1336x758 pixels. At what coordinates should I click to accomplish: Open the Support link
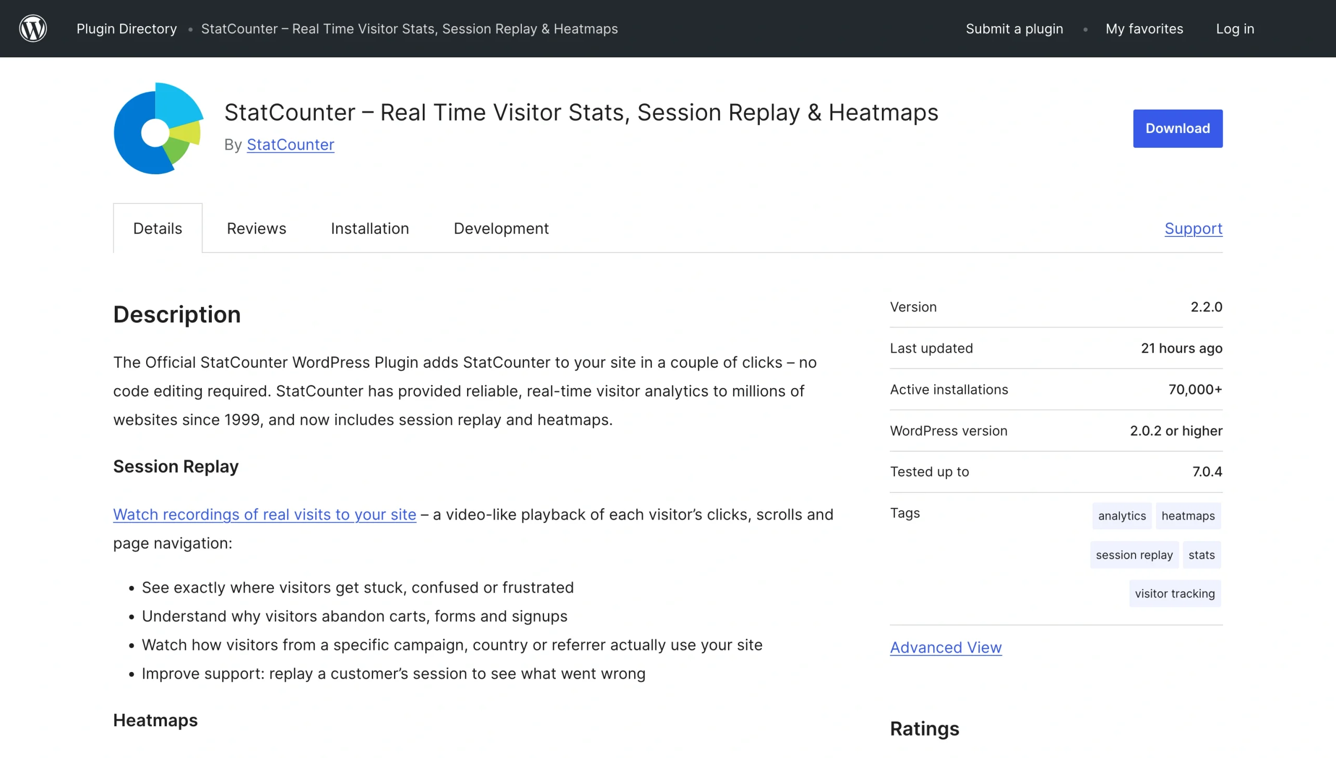pyautogui.click(x=1194, y=228)
